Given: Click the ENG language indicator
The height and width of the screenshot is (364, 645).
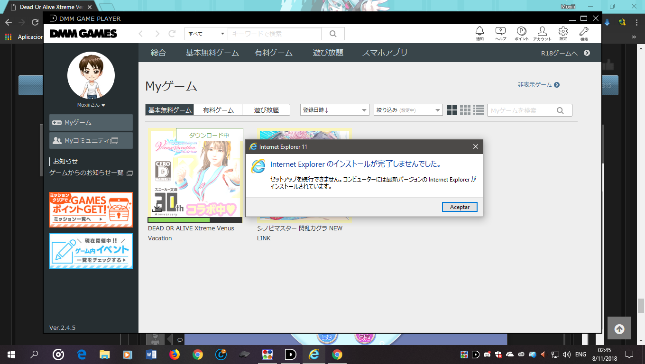Looking at the screenshot, I should pos(580,354).
